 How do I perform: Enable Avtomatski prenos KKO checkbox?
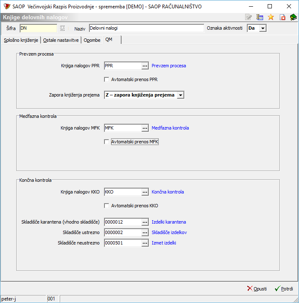(x=106, y=206)
